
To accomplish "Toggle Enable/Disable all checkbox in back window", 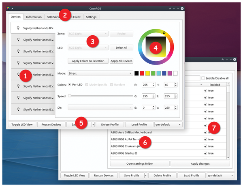I will (203, 78).
